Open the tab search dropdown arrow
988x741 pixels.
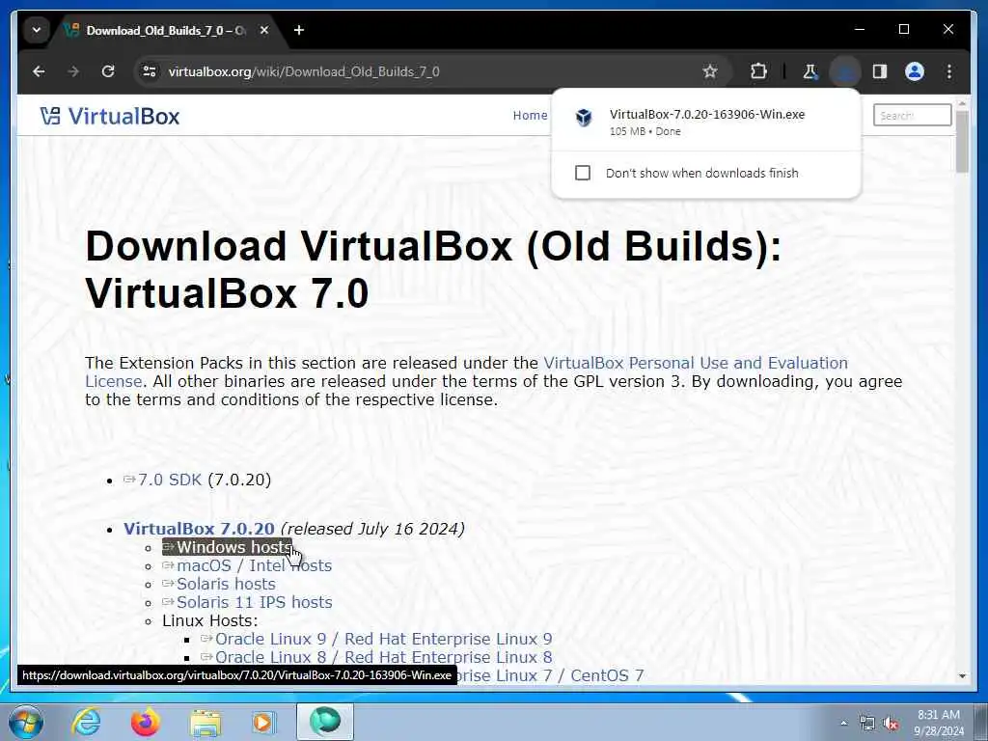37,30
